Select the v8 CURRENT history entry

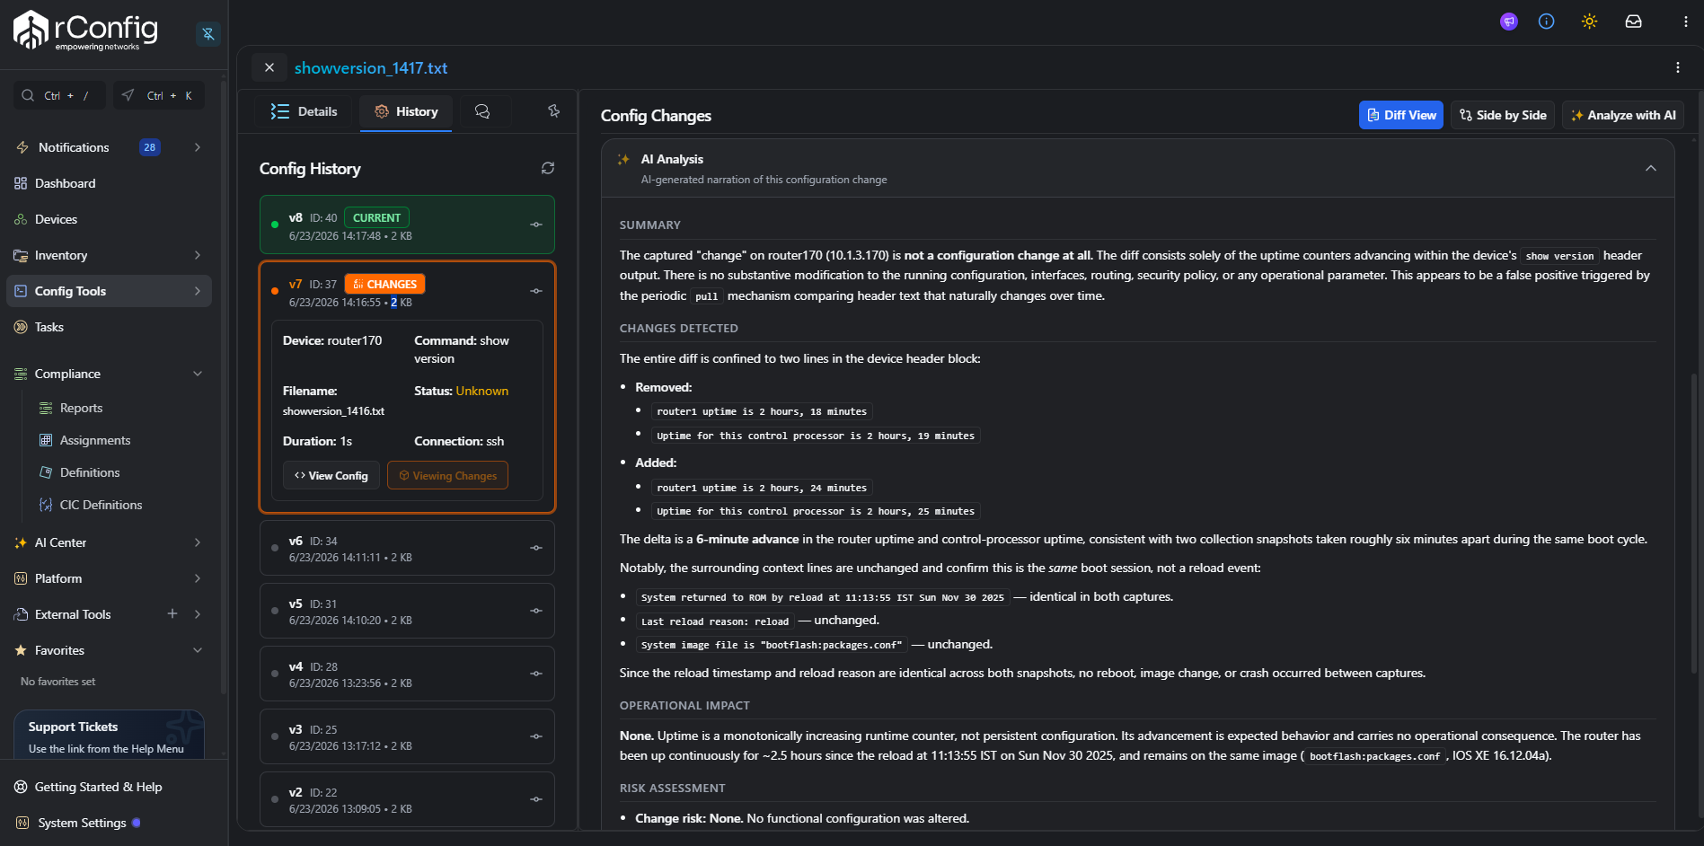click(407, 225)
